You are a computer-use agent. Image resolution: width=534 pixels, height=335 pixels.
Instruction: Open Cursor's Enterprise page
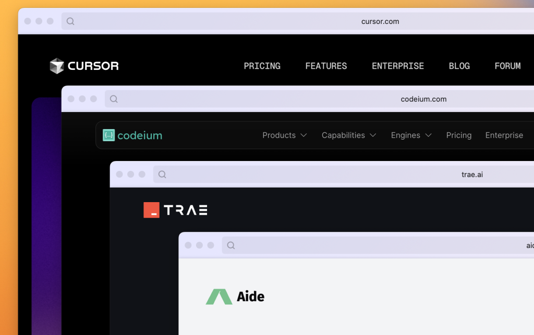click(397, 66)
